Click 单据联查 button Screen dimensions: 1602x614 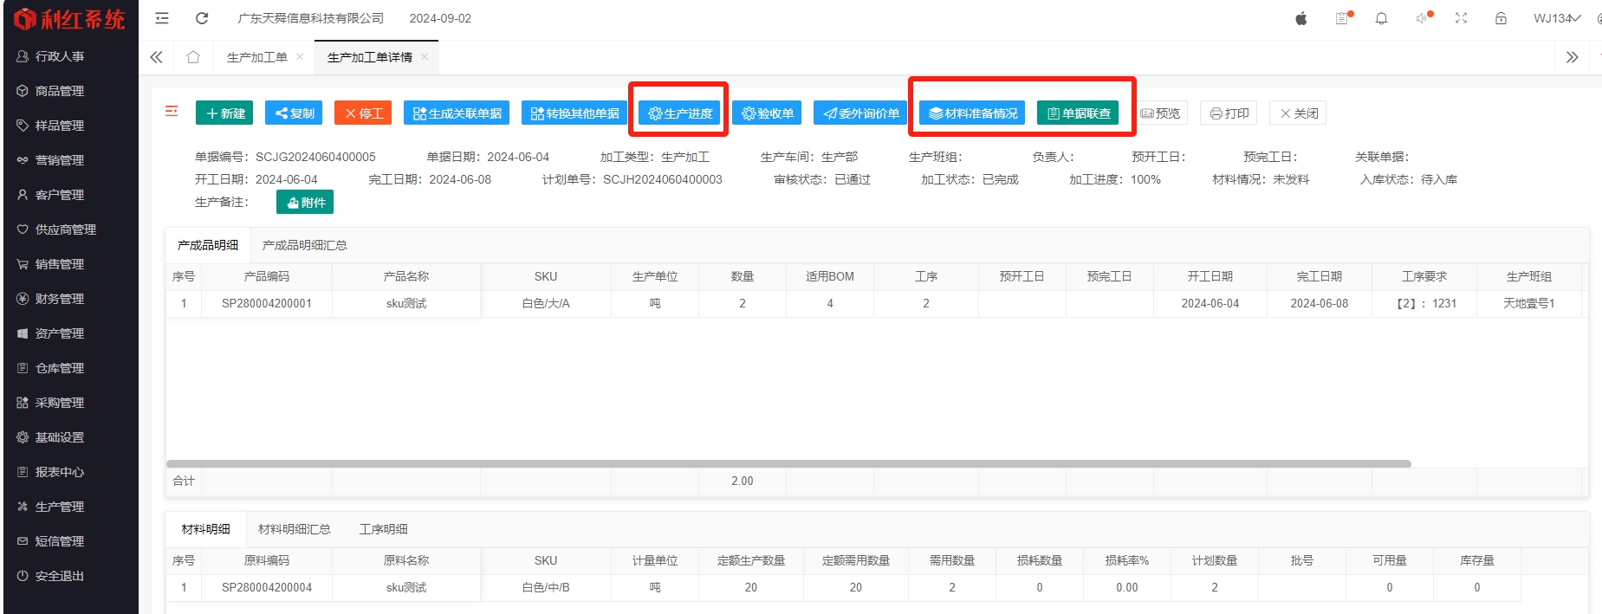pos(1078,113)
